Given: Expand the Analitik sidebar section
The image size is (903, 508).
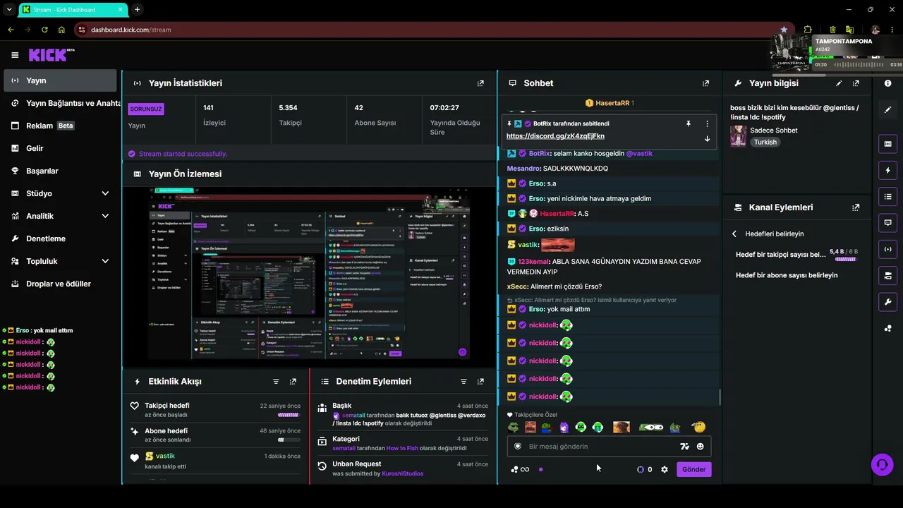Looking at the screenshot, I should click(105, 216).
